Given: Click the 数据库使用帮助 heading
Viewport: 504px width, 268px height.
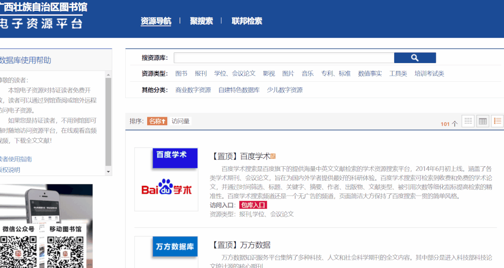Looking at the screenshot, I should tap(25, 60).
